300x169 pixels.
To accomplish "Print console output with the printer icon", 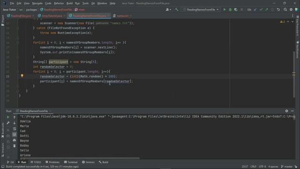I will [15, 140].
